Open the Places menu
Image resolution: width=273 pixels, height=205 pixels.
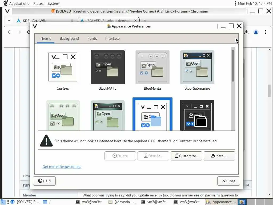pos(38,3)
